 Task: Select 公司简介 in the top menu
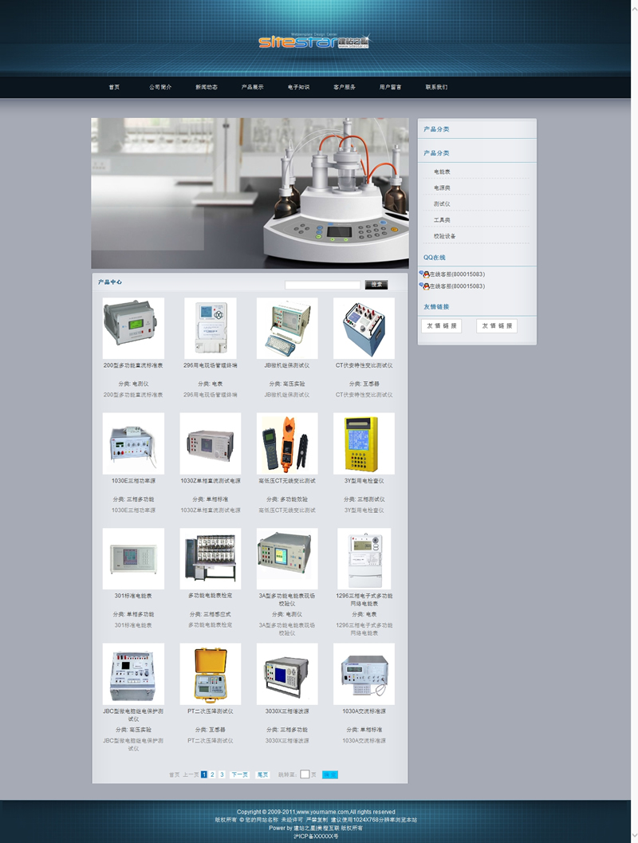(160, 87)
